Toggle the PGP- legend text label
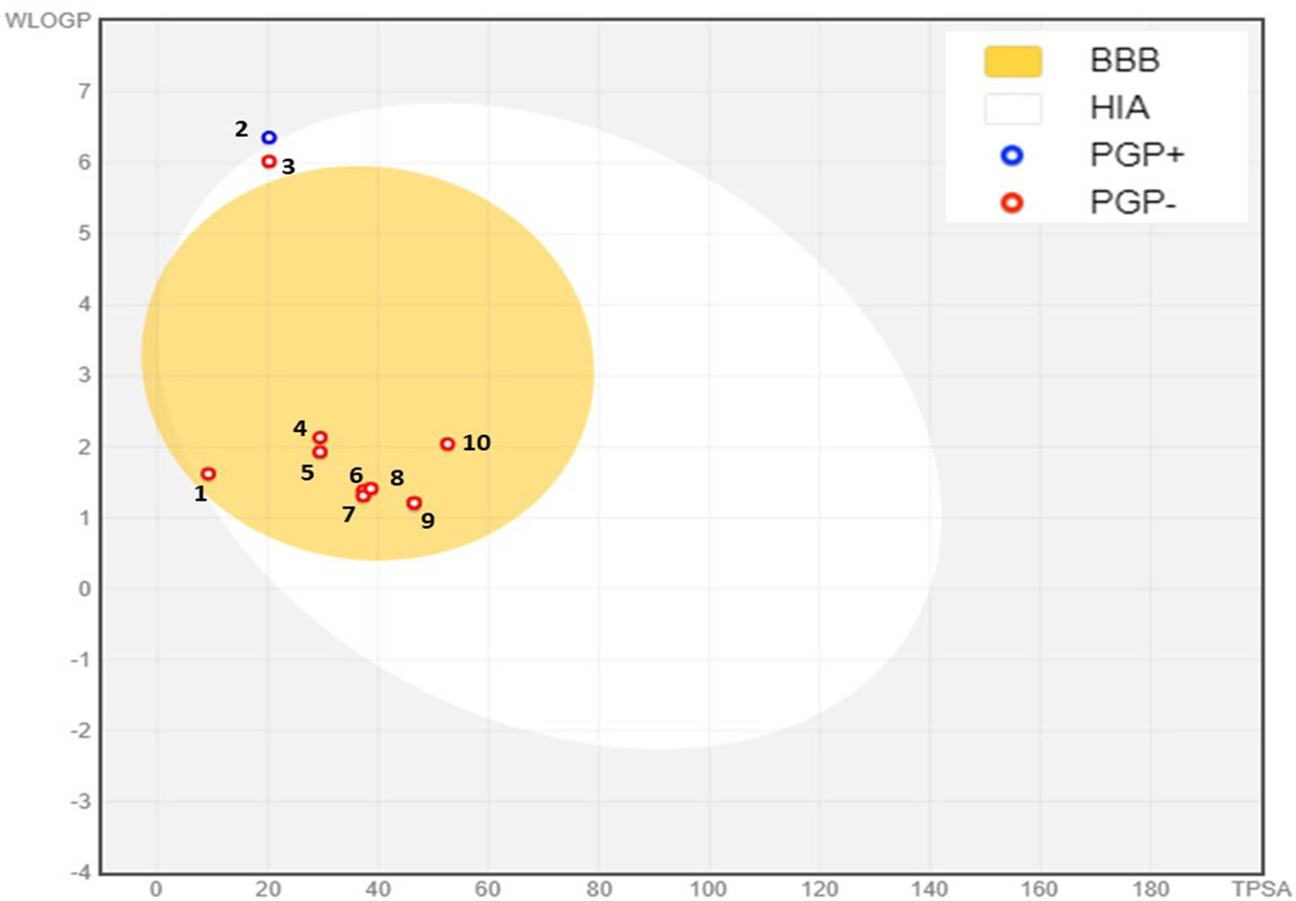 (x=1132, y=203)
